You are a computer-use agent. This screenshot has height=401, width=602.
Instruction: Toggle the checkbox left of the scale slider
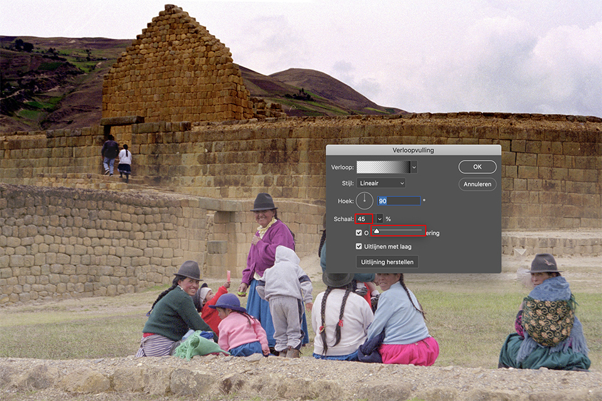(x=359, y=233)
